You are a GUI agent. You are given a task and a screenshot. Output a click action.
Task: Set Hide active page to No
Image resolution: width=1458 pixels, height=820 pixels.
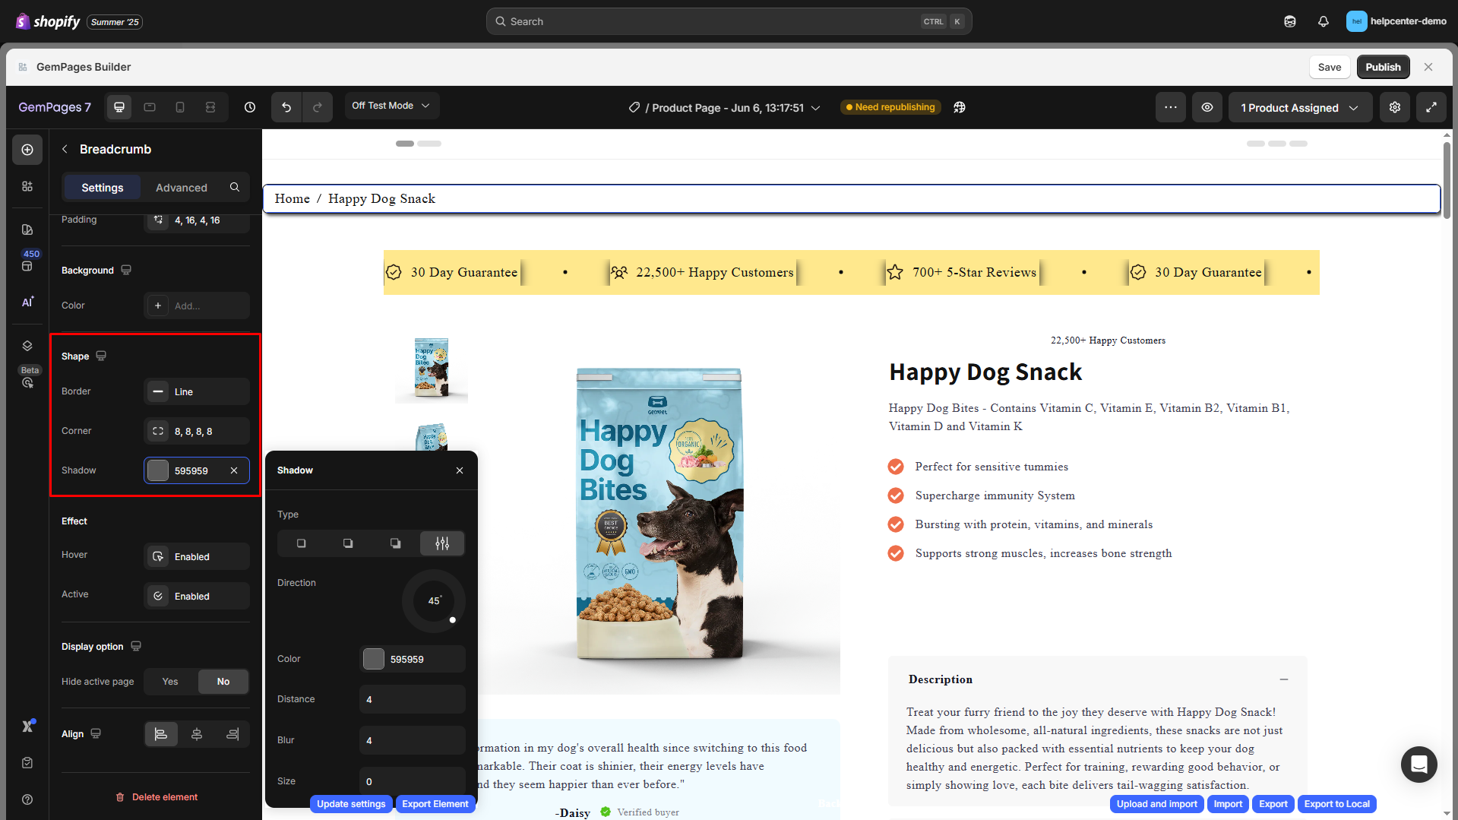click(x=223, y=682)
